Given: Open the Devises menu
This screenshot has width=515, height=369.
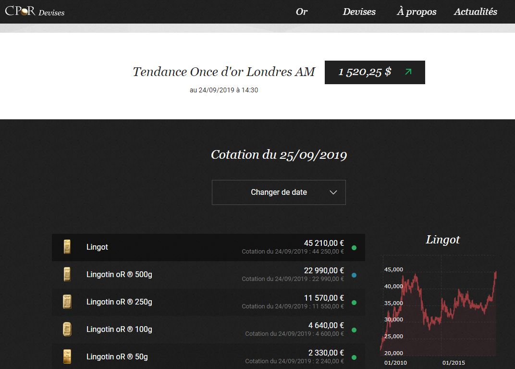Looking at the screenshot, I should point(359,12).
